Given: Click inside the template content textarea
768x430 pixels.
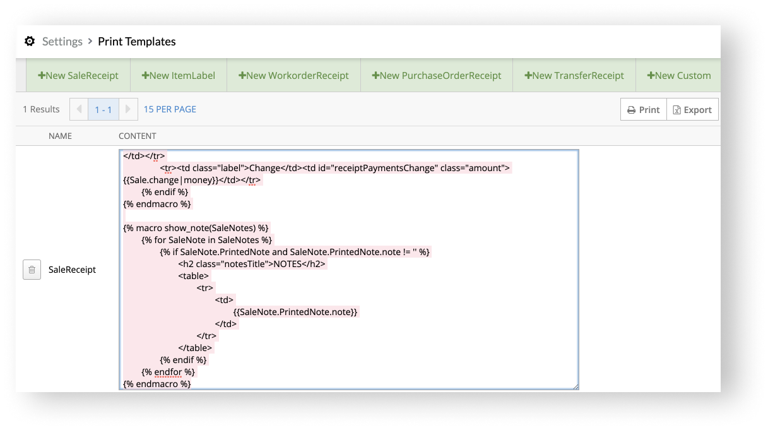Looking at the screenshot, I should [x=348, y=270].
